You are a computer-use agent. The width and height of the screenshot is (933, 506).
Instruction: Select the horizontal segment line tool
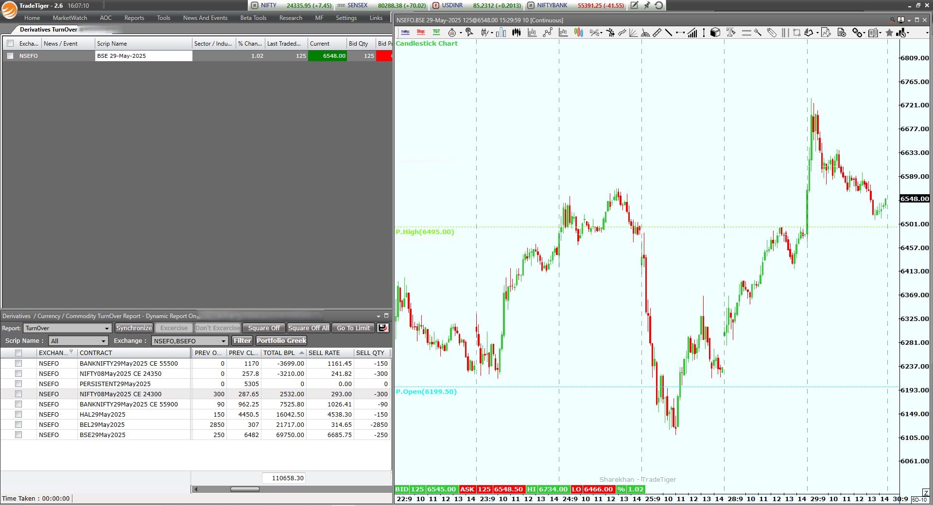pyautogui.click(x=680, y=33)
